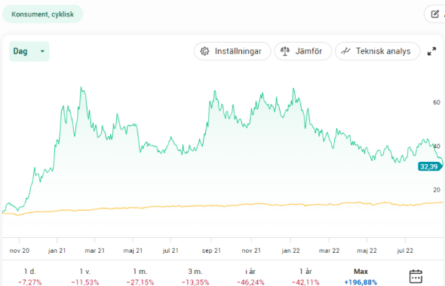
Task: Select the 1 d. time period
Action: (x=30, y=277)
